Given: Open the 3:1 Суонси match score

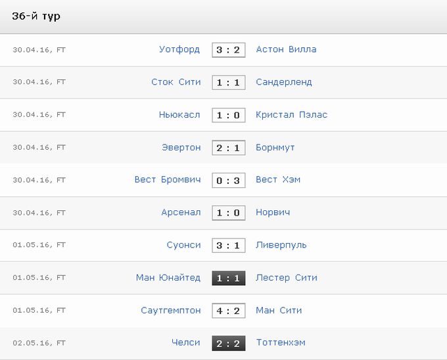Looking at the screenshot, I should [228, 246].
